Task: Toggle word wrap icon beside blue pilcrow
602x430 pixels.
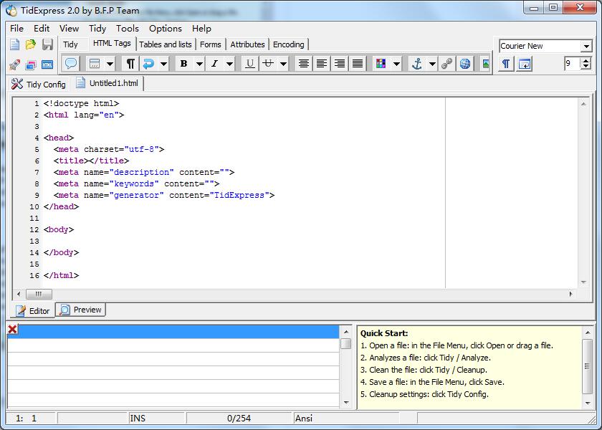Action: 524,64
